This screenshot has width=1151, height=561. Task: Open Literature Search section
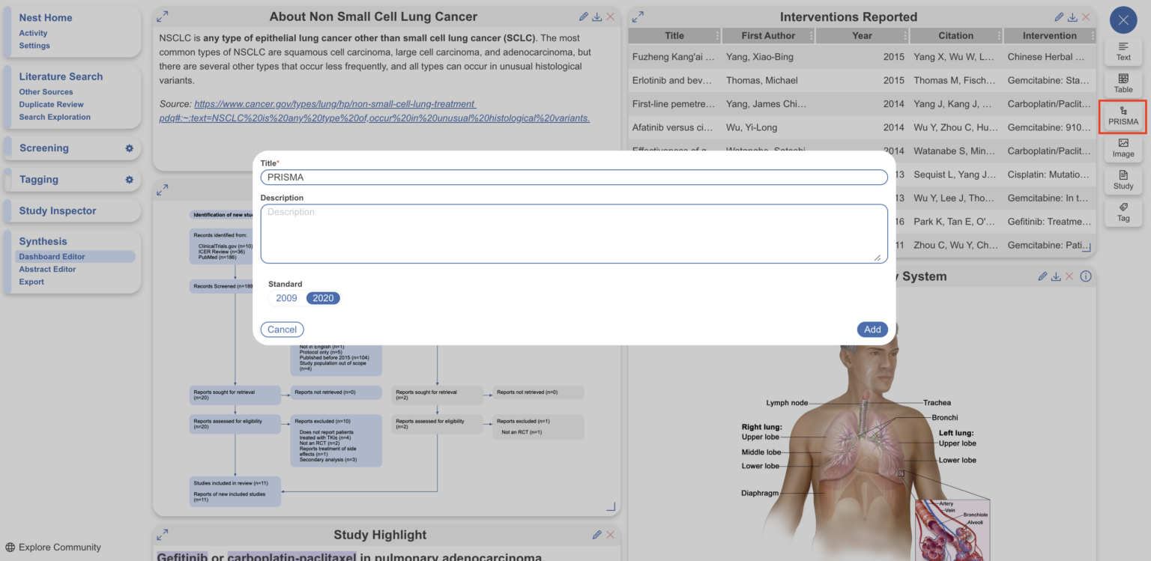coord(61,76)
